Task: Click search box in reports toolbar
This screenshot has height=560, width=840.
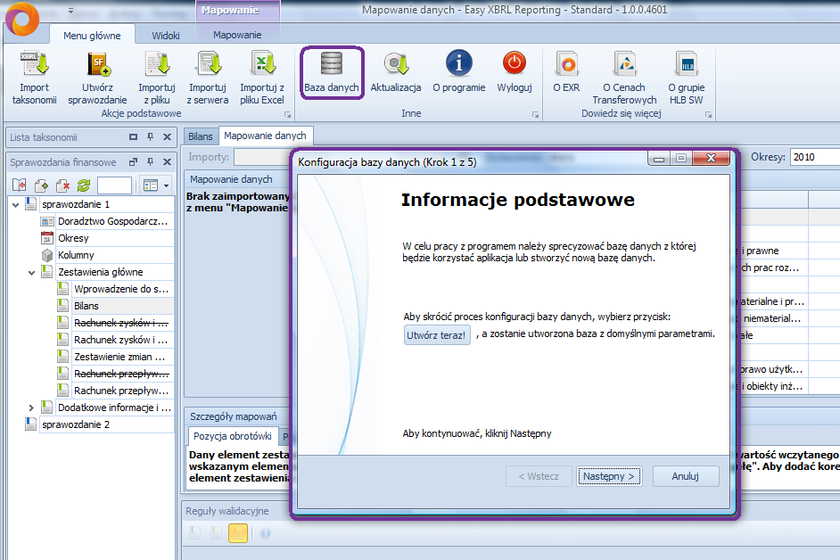Action: coord(114,185)
